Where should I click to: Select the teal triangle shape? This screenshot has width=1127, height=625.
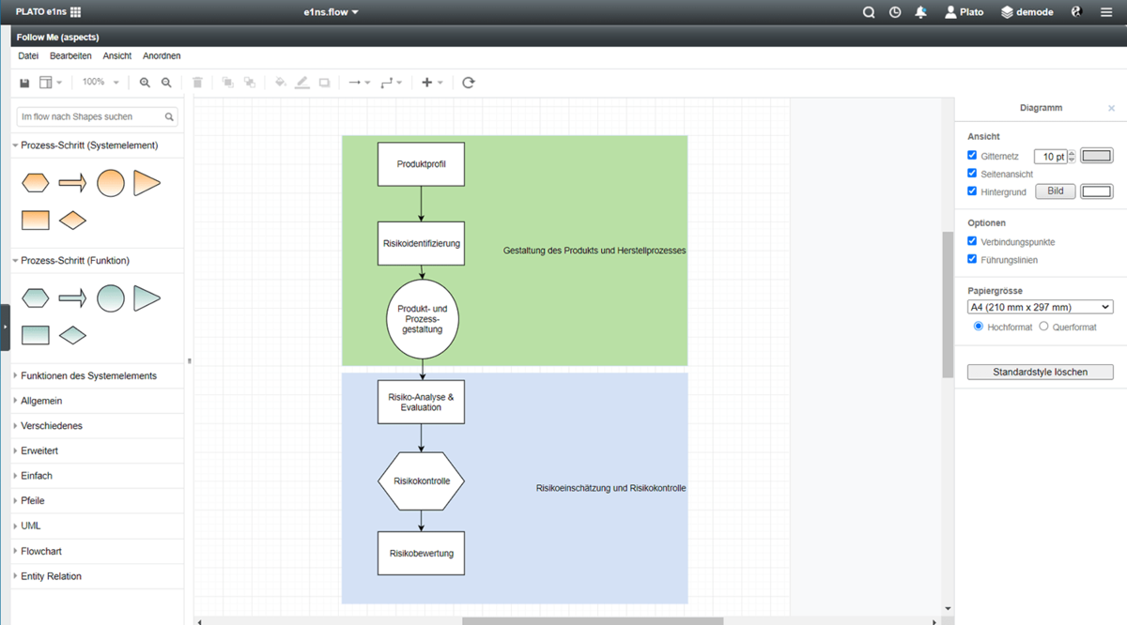(146, 298)
